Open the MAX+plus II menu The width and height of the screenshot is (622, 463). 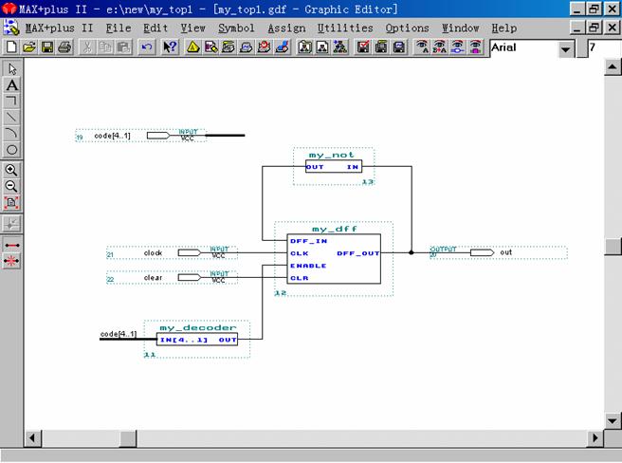(x=60, y=28)
